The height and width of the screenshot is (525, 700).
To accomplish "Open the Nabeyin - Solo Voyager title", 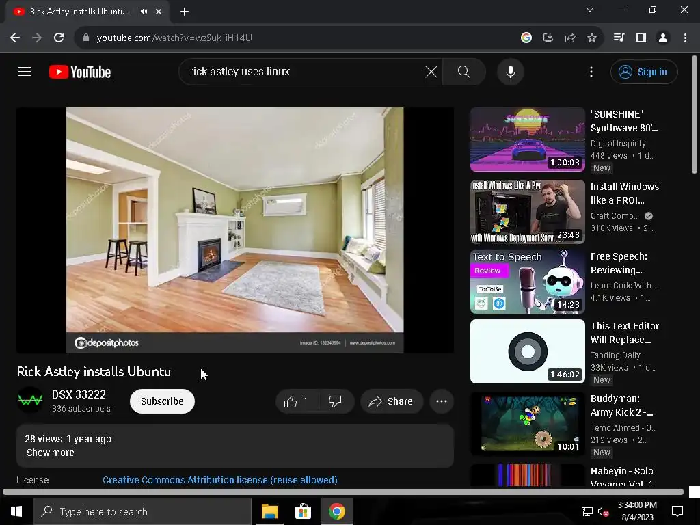I will coord(622,477).
